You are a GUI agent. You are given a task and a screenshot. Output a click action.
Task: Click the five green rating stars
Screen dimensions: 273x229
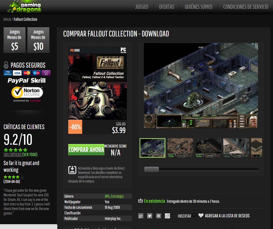pos(15,150)
